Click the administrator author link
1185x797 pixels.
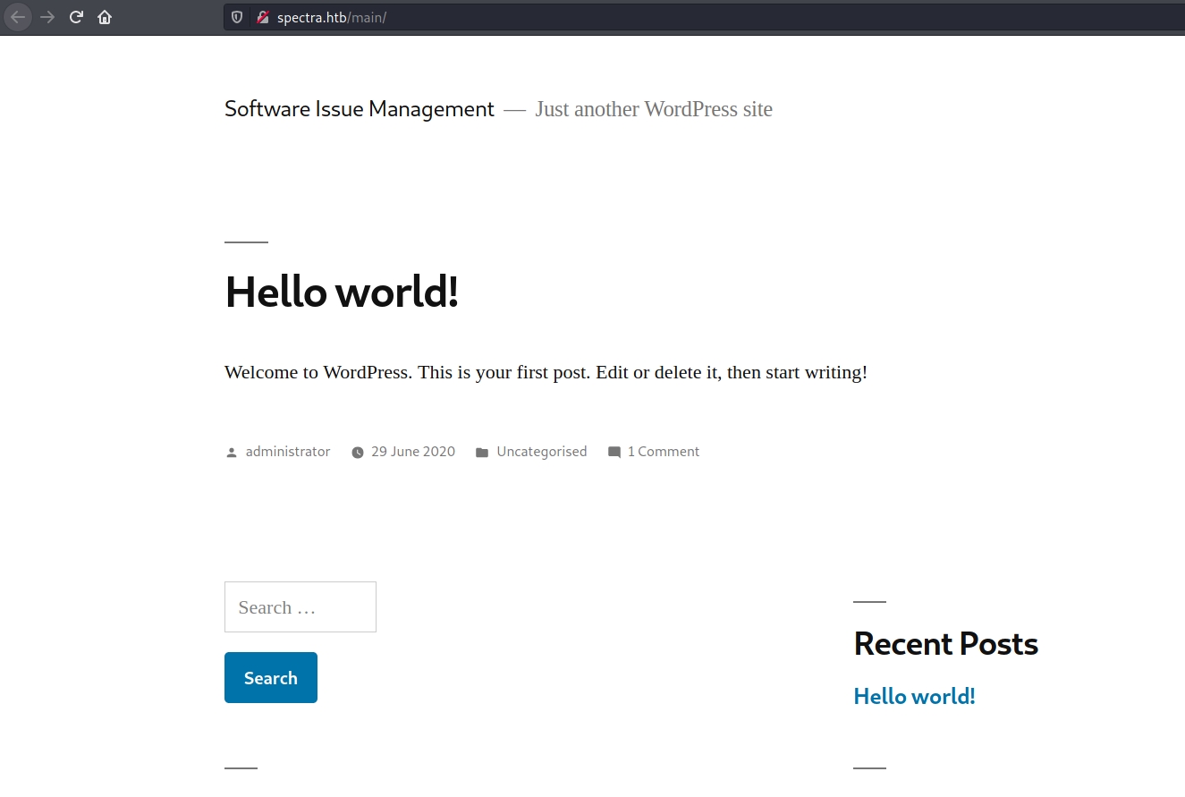click(288, 452)
